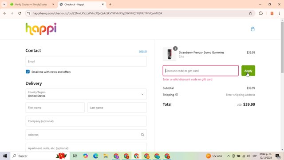Switch the ESP keyboard language indicator
Viewport: 284px width, 160px height.
pos(254,156)
